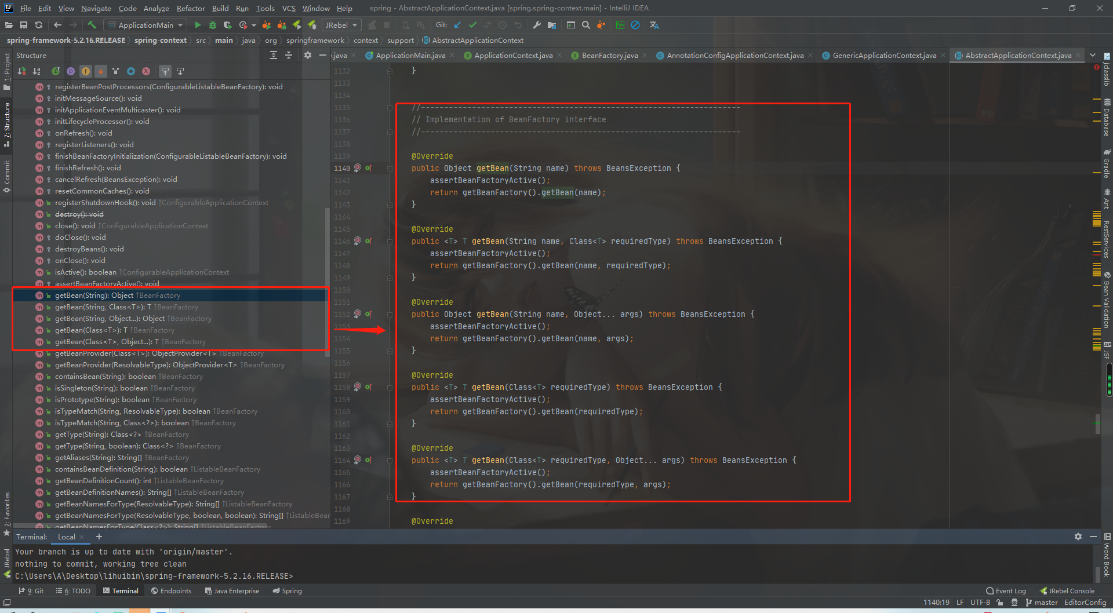Toggle Show Lambdas filter in Structure toolbar
The height and width of the screenshot is (613, 1113).
[146, 71]
